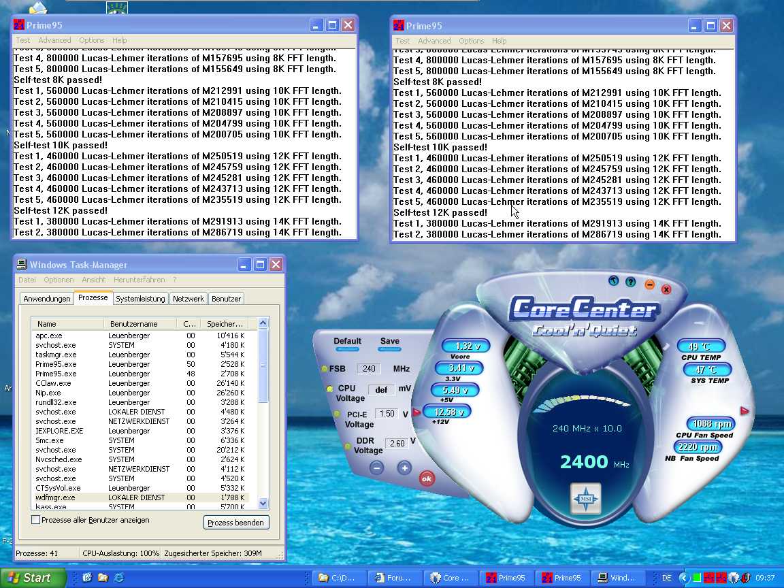
Task: Click the show desktop quick launch icon
Action: pyautogui.click(x=87, y=578)
